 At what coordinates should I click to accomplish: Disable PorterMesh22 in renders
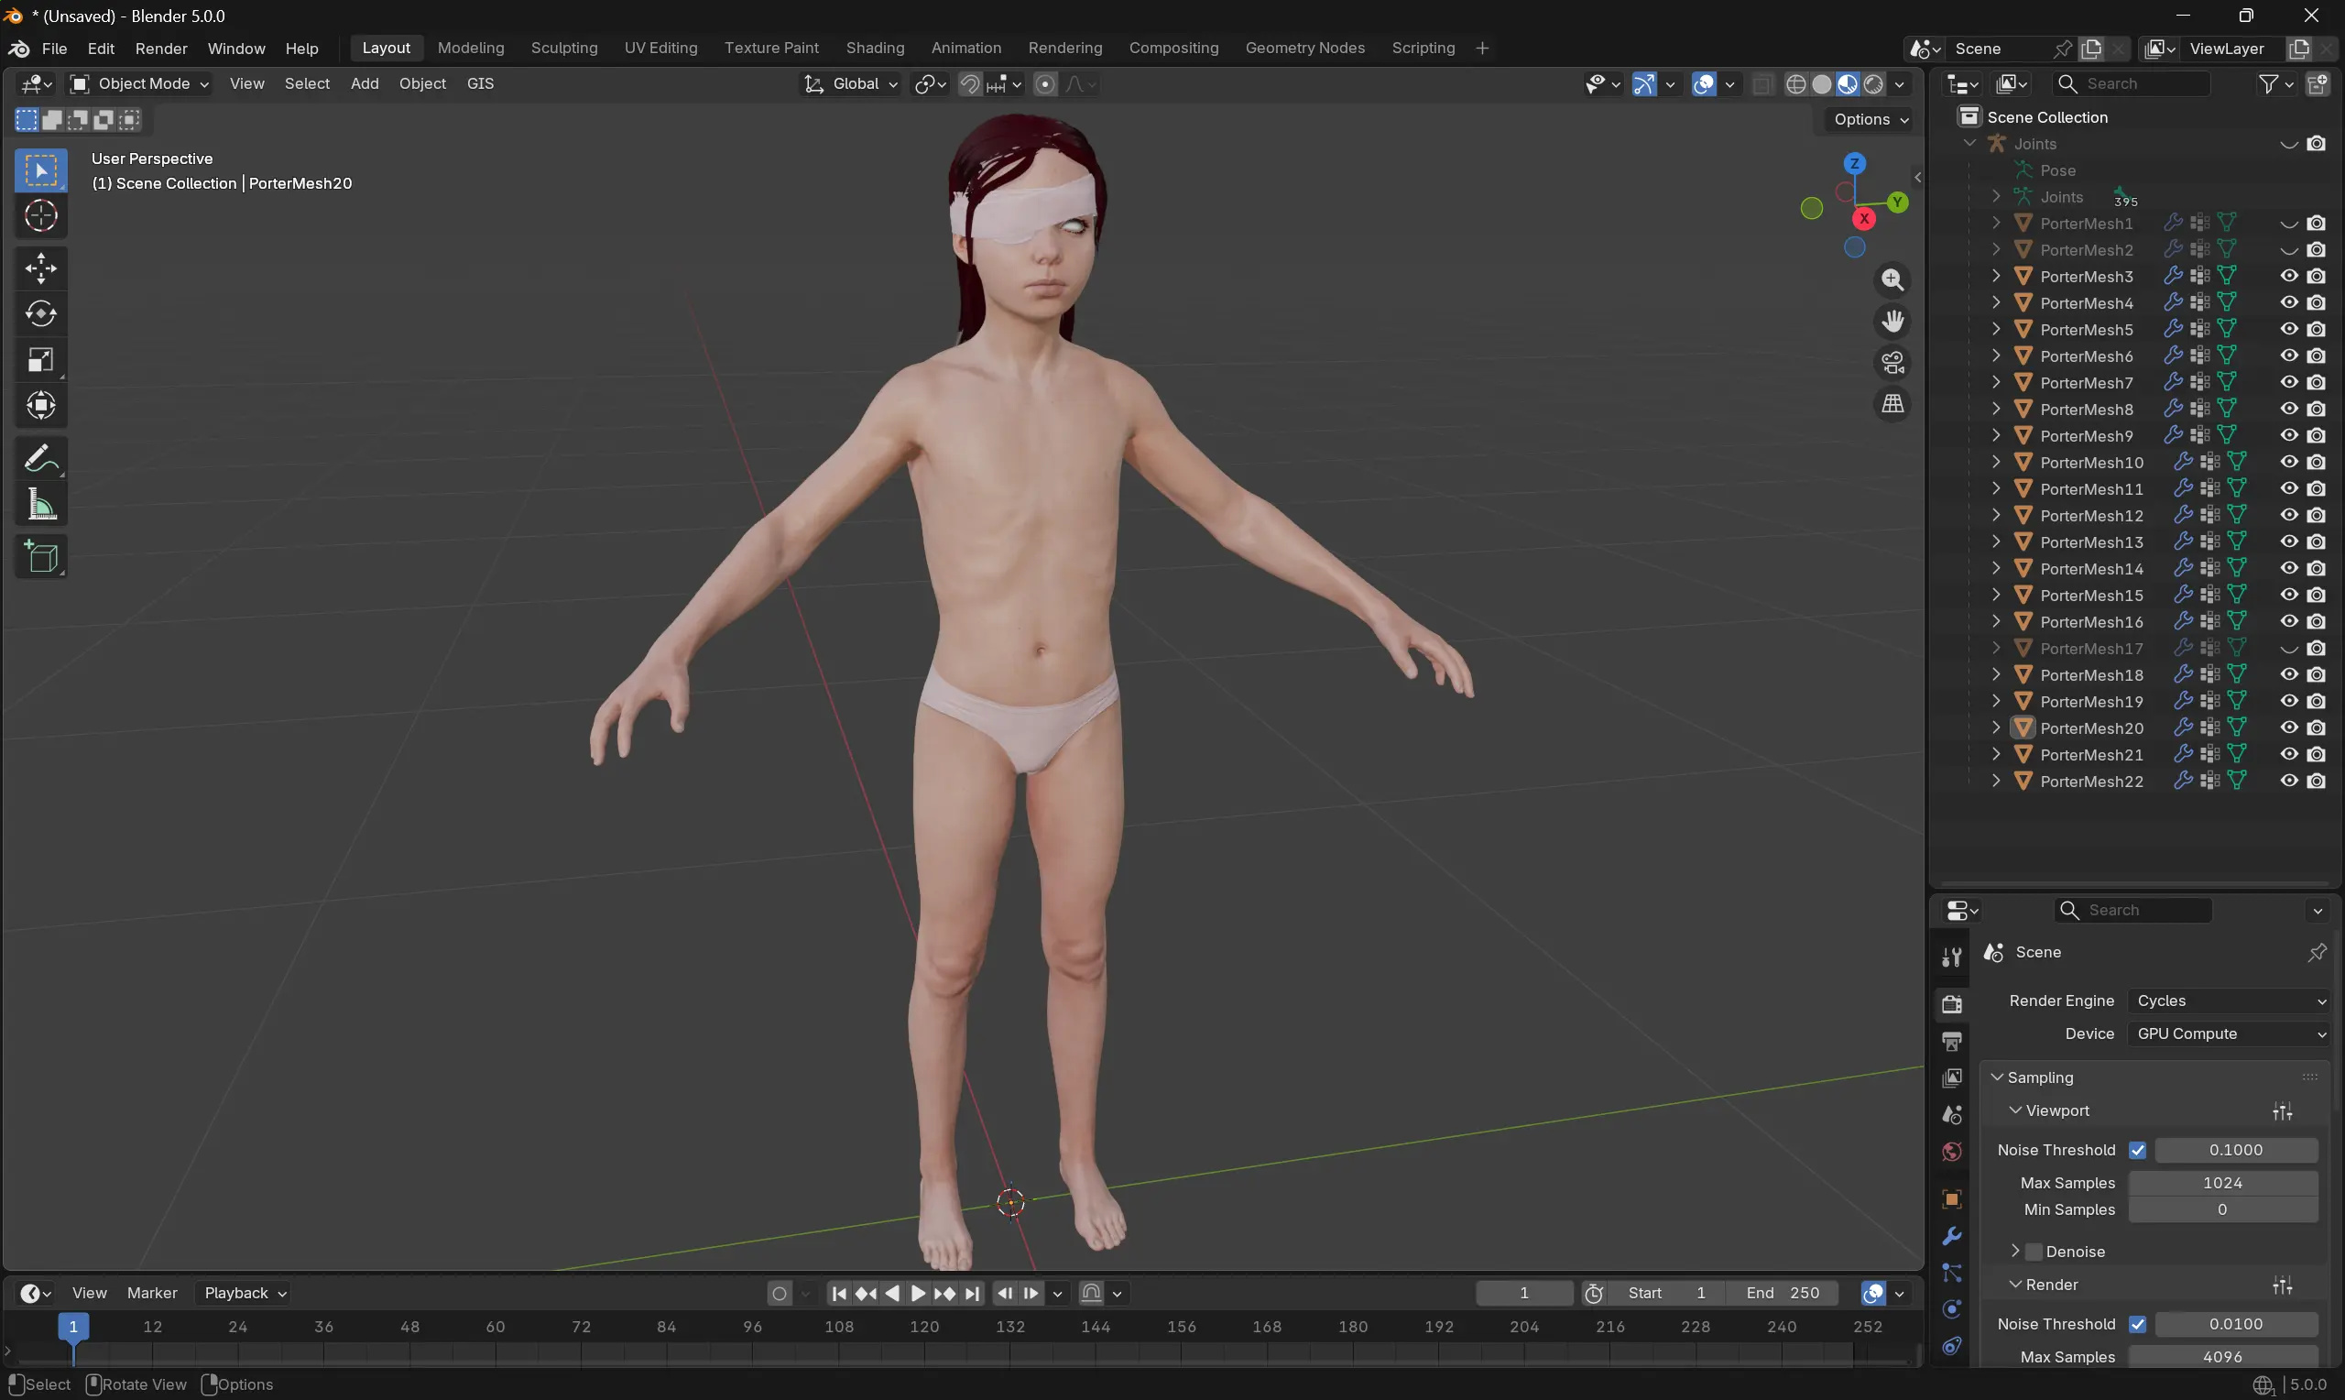[x=2316, y=782]
